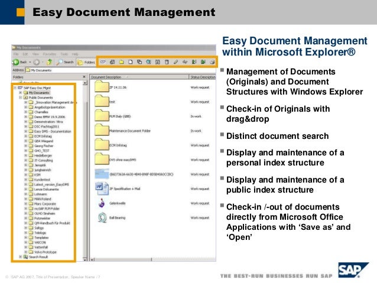
Task: Select the blue thumbnail of the GUID-named document
Action: click(102, 174)
